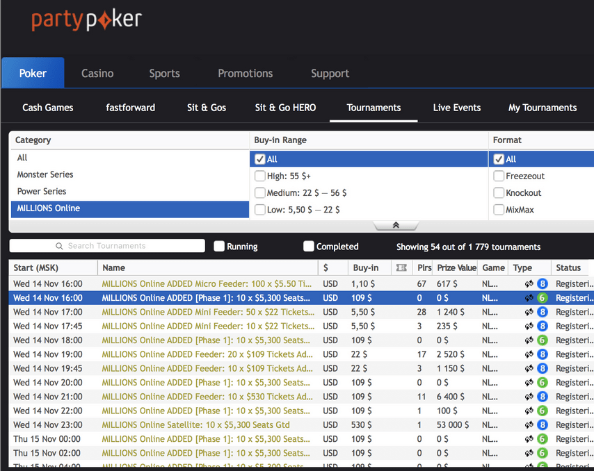Check the High: 55 $+ buy-in filter

pyautogui.click(x=260, y=176)
